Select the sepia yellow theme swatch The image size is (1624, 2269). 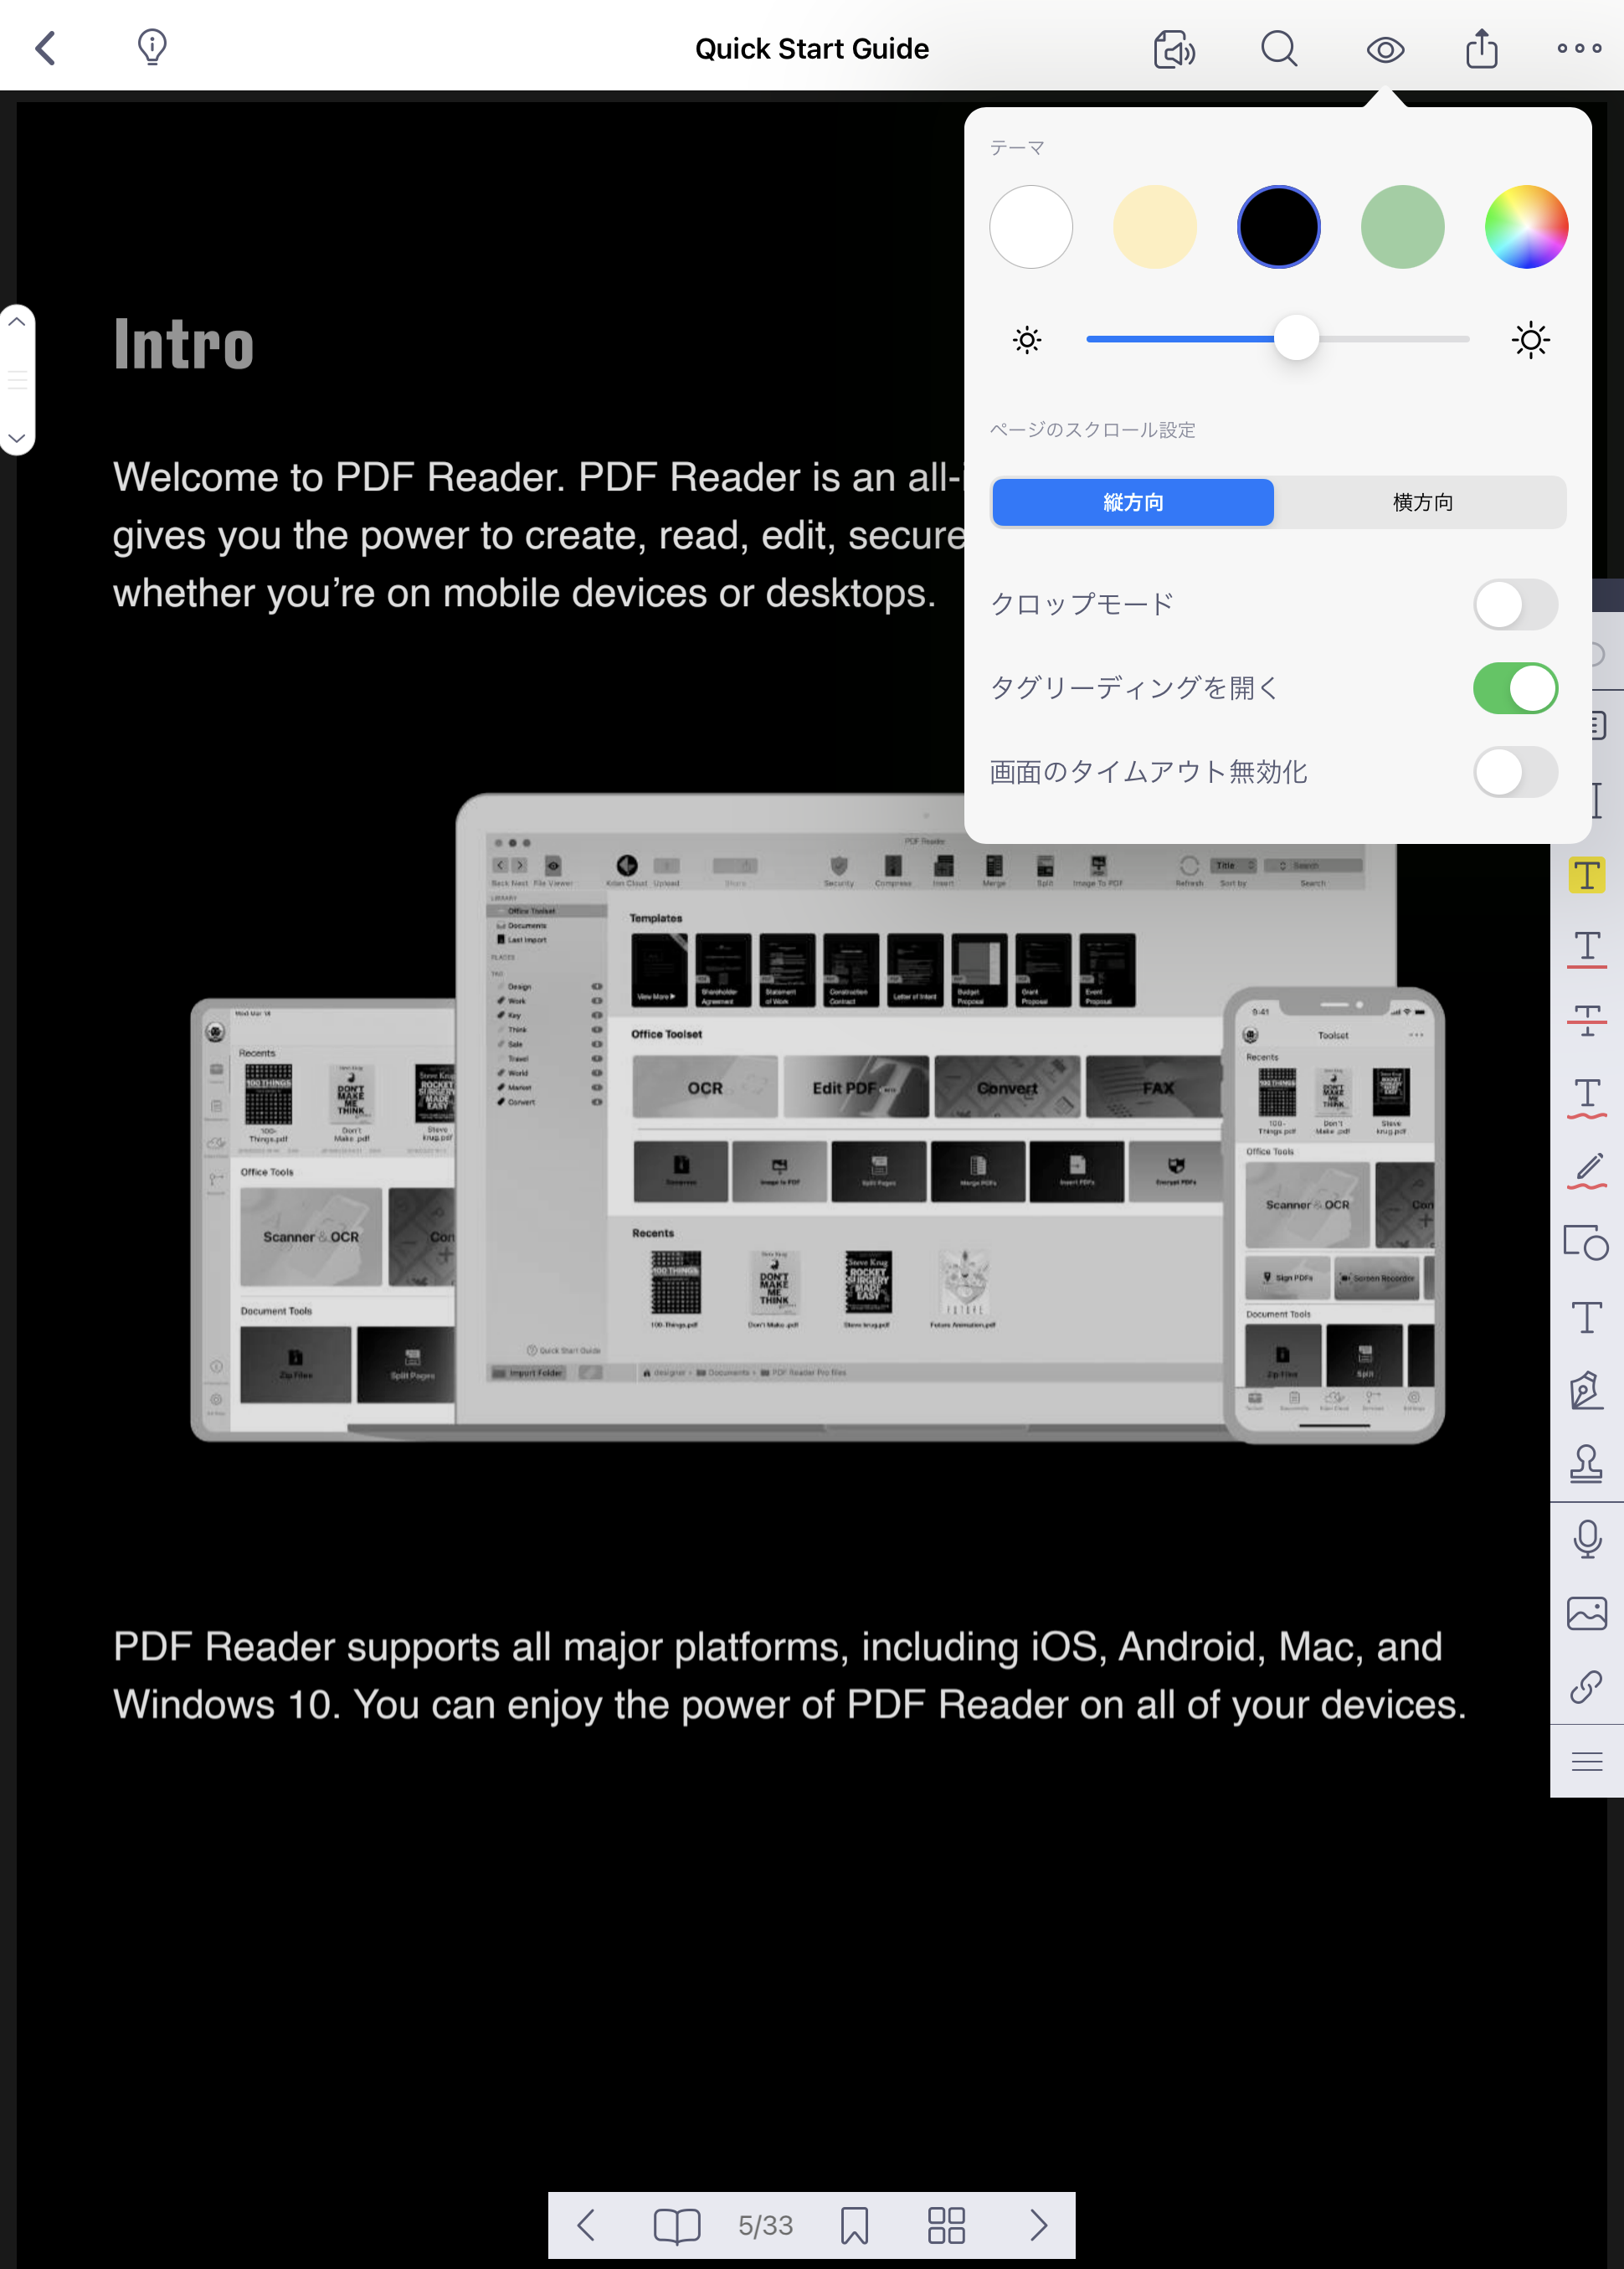click(x=1154, y=227)
